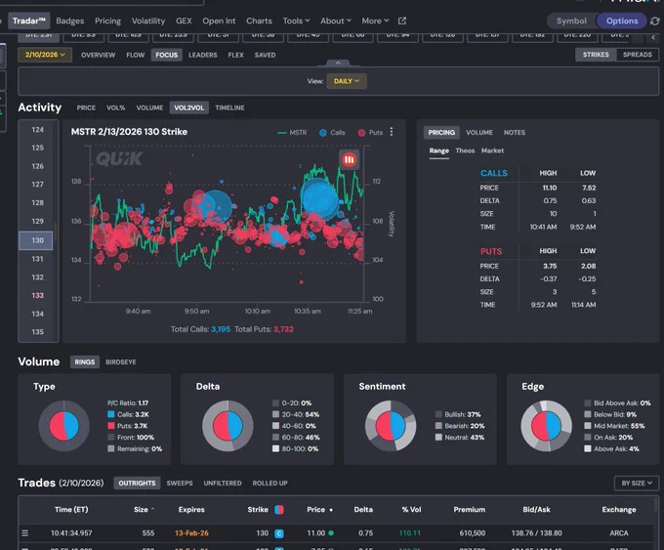Click the green dot beside price 11.00
The width and height of the screenshot is (664, 550).
coord(331,533)
